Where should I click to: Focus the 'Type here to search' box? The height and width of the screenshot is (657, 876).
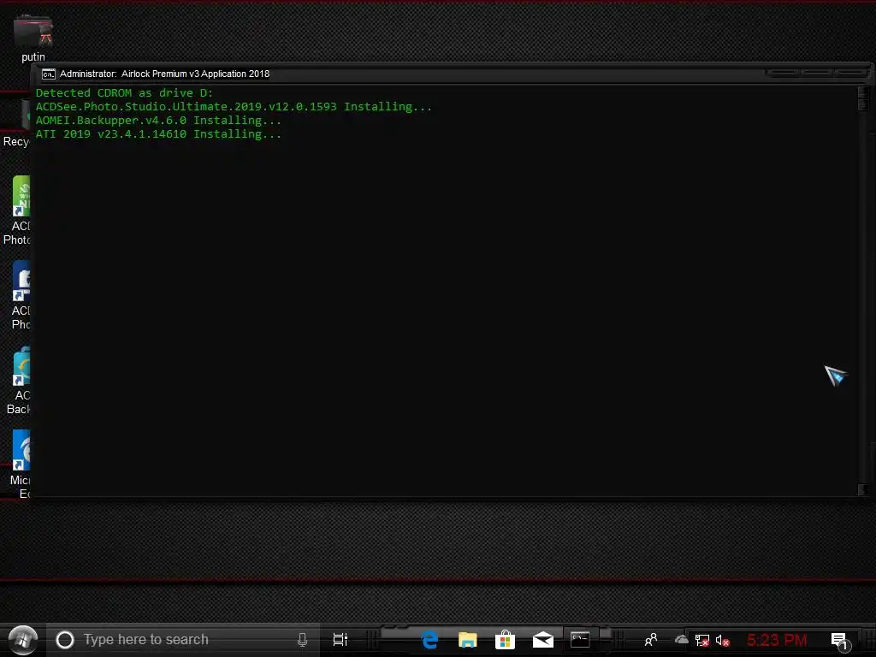click(183, 640)
